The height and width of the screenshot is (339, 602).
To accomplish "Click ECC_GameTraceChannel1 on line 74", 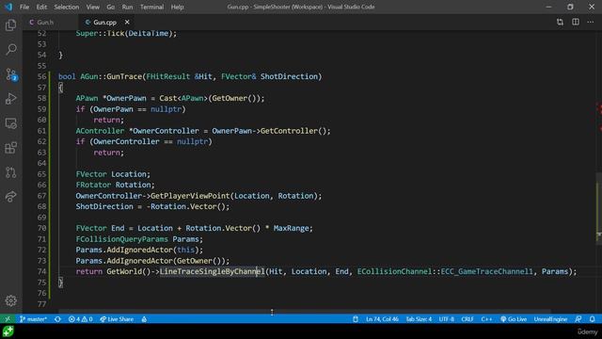I will (487, 271).
